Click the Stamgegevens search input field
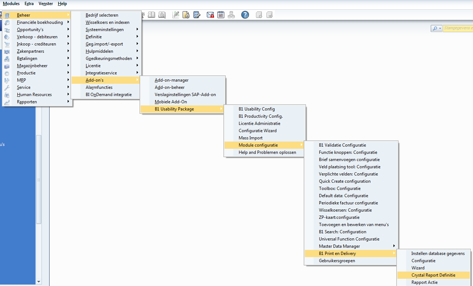The width and height of the screenshot is (473, 286). tap(458, 28)
